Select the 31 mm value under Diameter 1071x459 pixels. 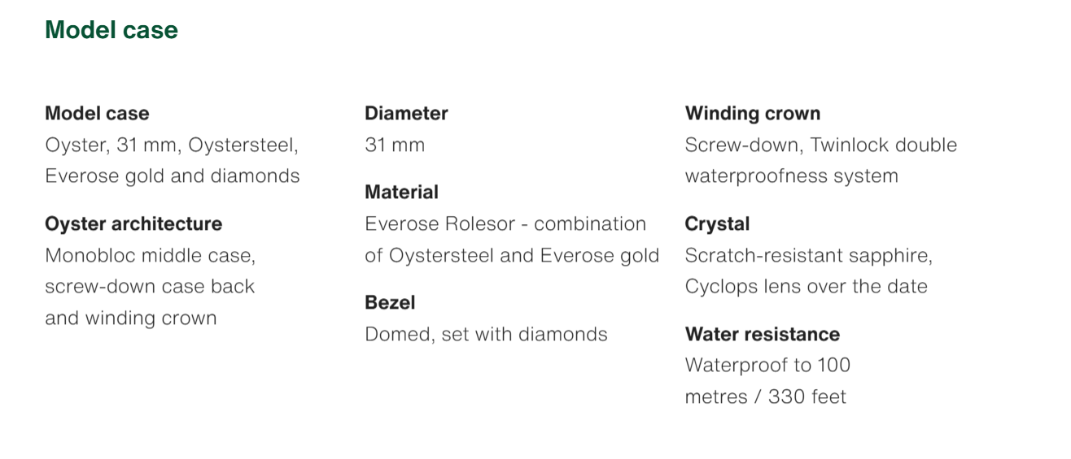[395, 145]
